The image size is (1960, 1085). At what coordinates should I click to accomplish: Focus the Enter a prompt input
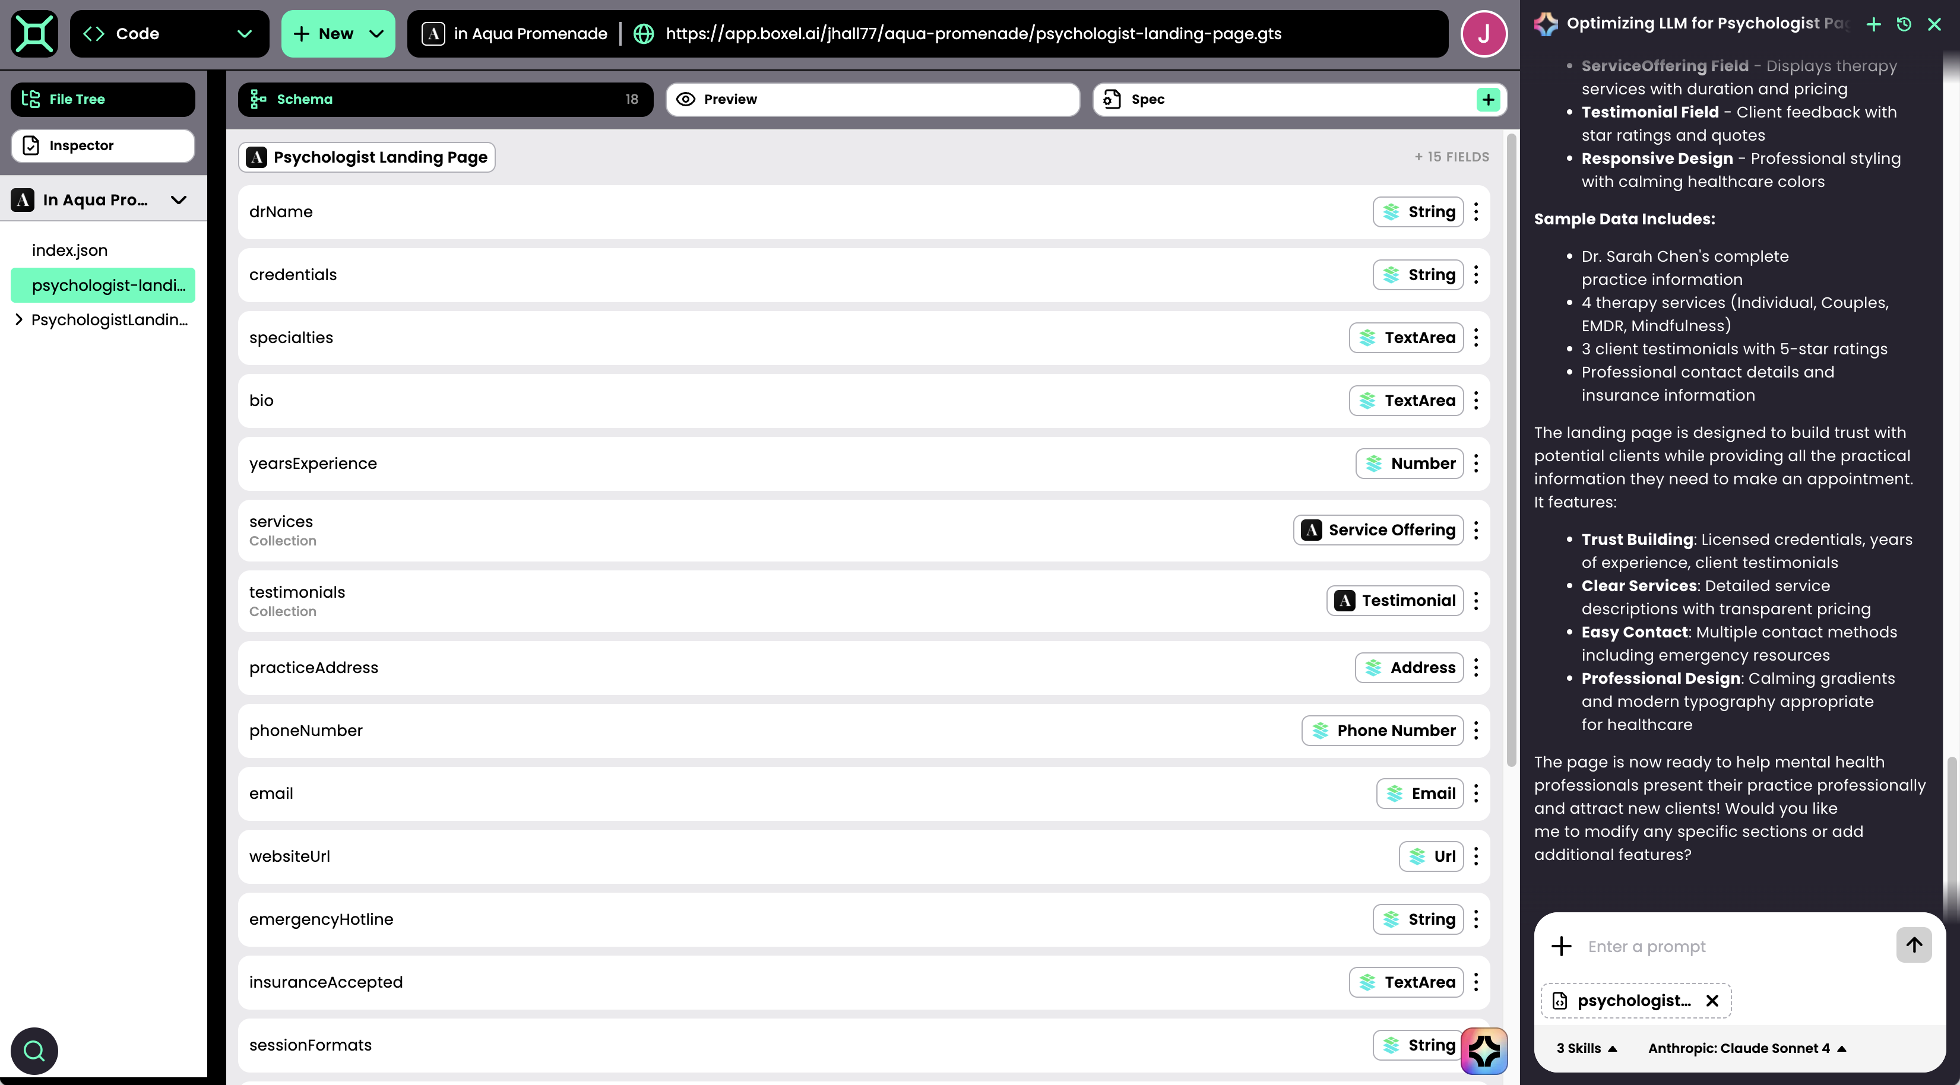coord(1735,947)
